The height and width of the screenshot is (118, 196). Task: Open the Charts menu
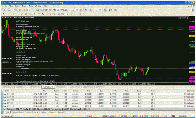point(24,6)
